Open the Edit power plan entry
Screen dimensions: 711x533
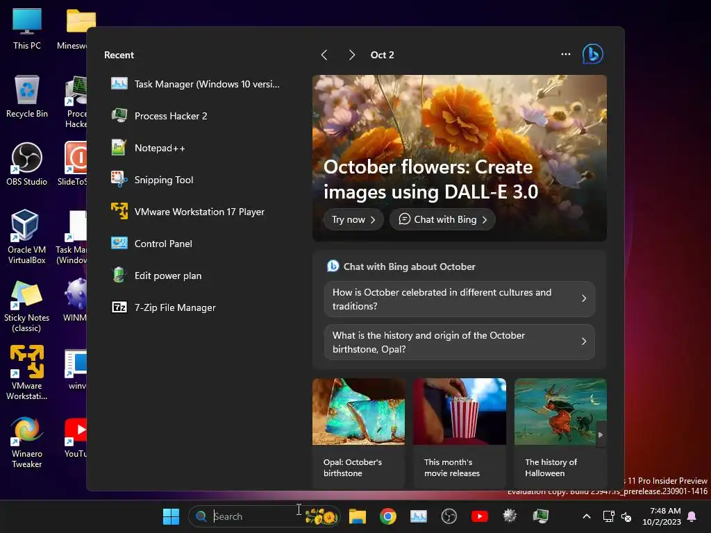195,276
